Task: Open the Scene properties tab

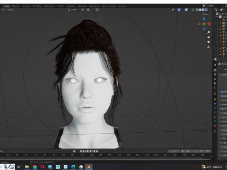Action: [215, 84]
